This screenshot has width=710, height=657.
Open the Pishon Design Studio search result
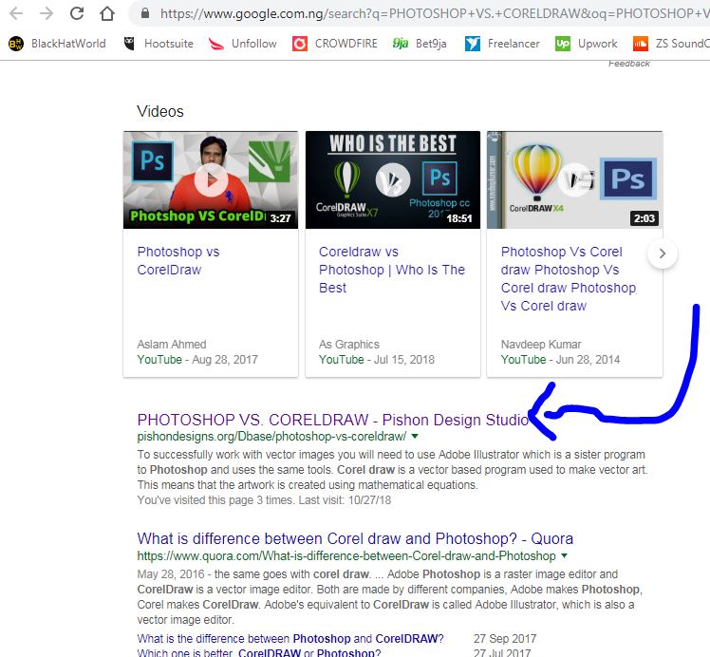coord(333,420)
